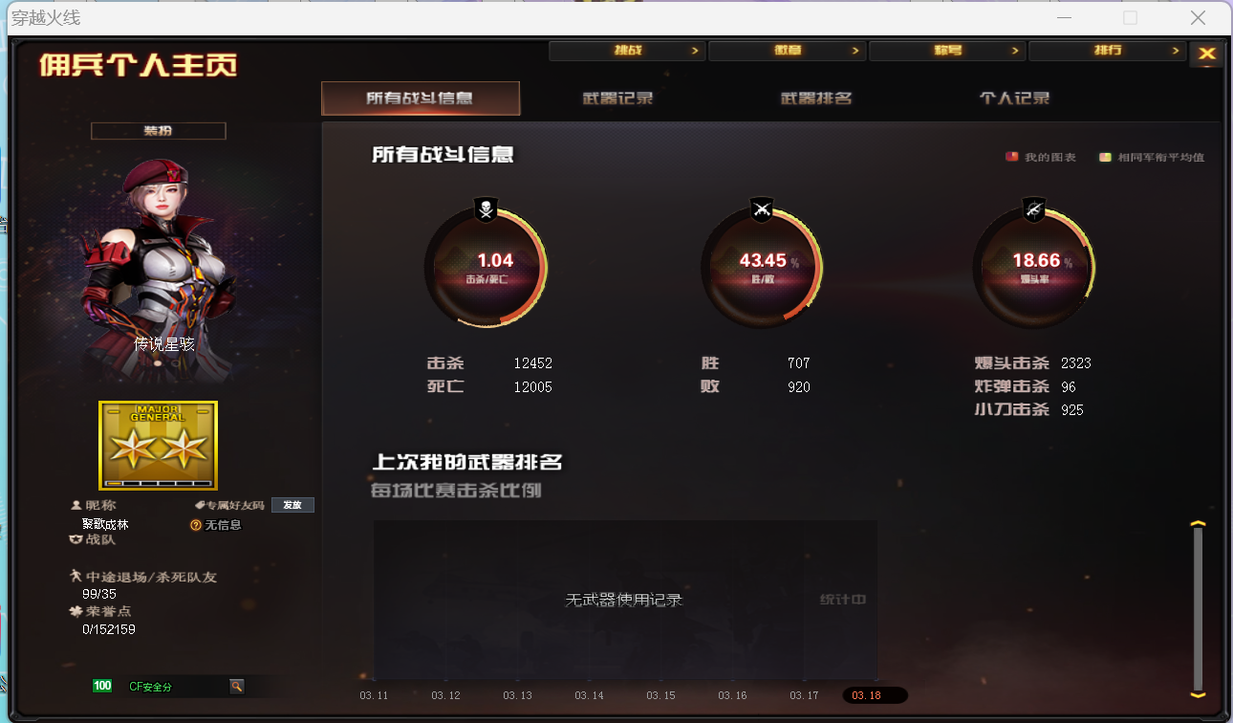Click the CF安全分 magnifier search icon
Image resolution: width=1233 pixels, height=723 pixels.
[x=236, y=686]
